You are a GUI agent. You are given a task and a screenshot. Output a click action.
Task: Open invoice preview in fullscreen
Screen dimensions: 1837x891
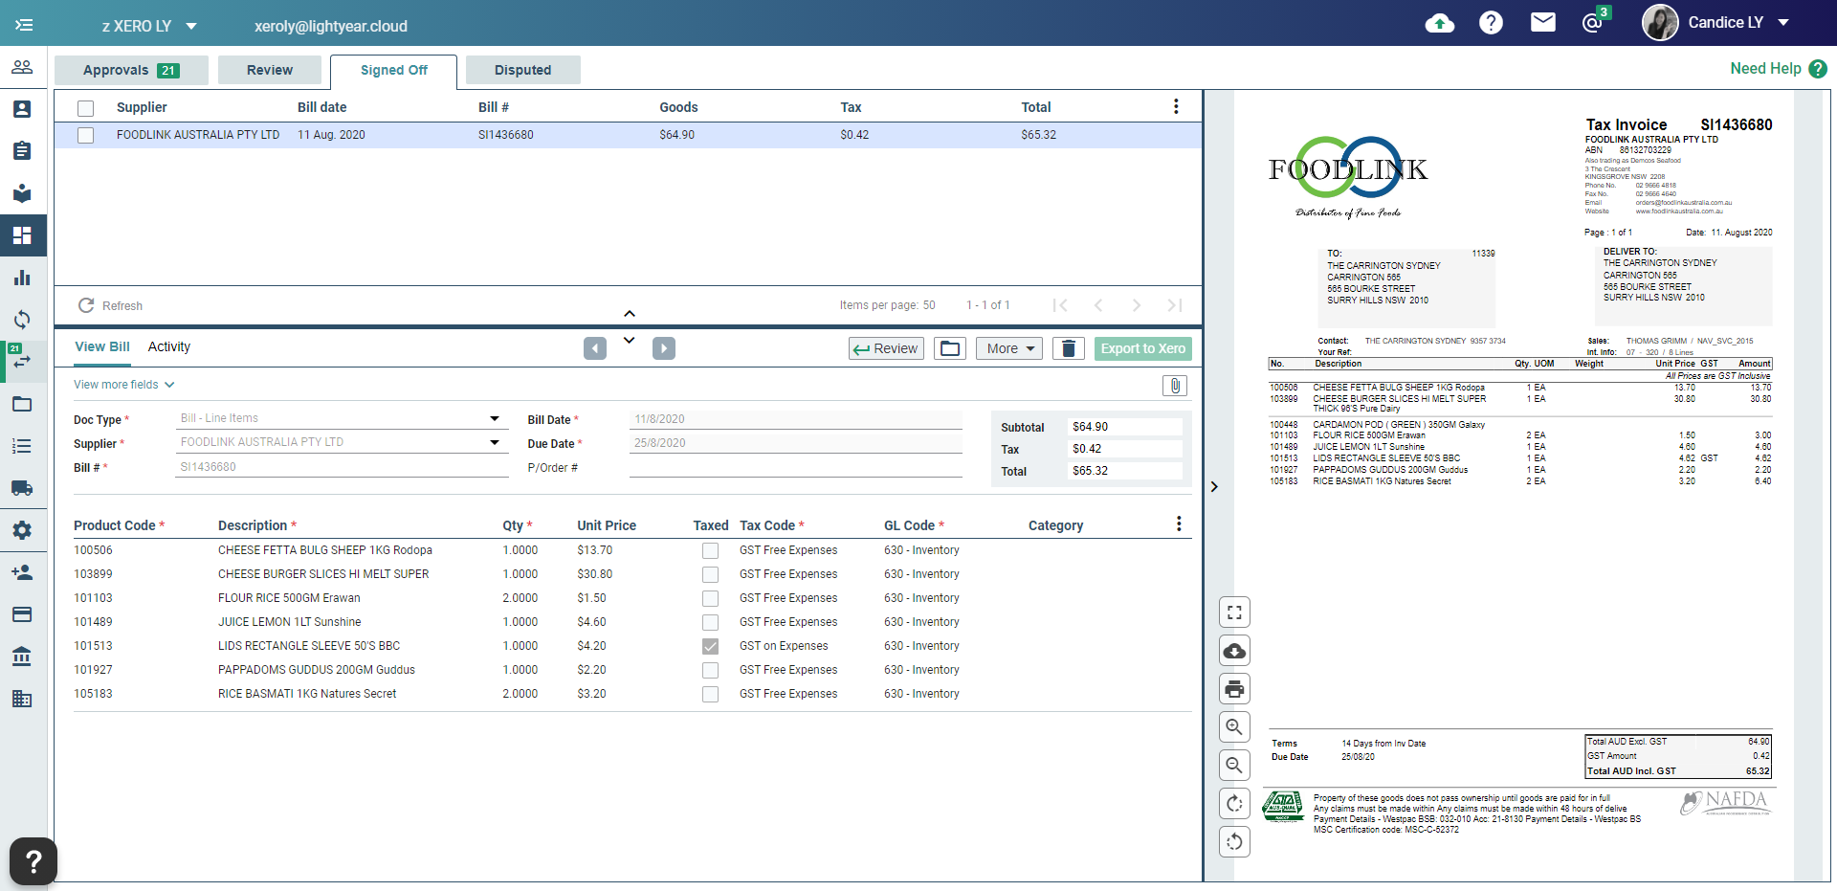tap(1234, 613)
